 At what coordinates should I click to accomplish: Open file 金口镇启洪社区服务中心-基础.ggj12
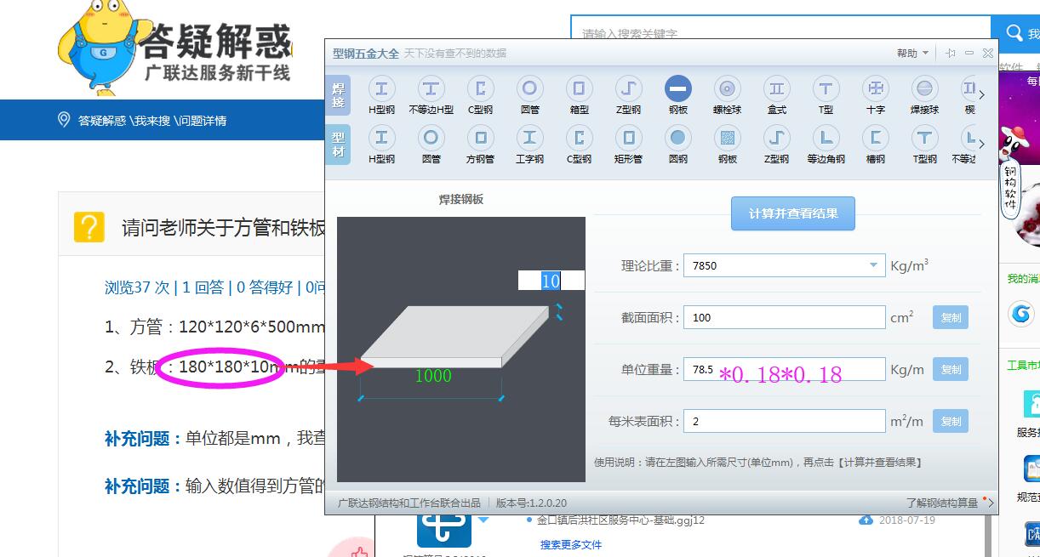[x=620, y=520]
